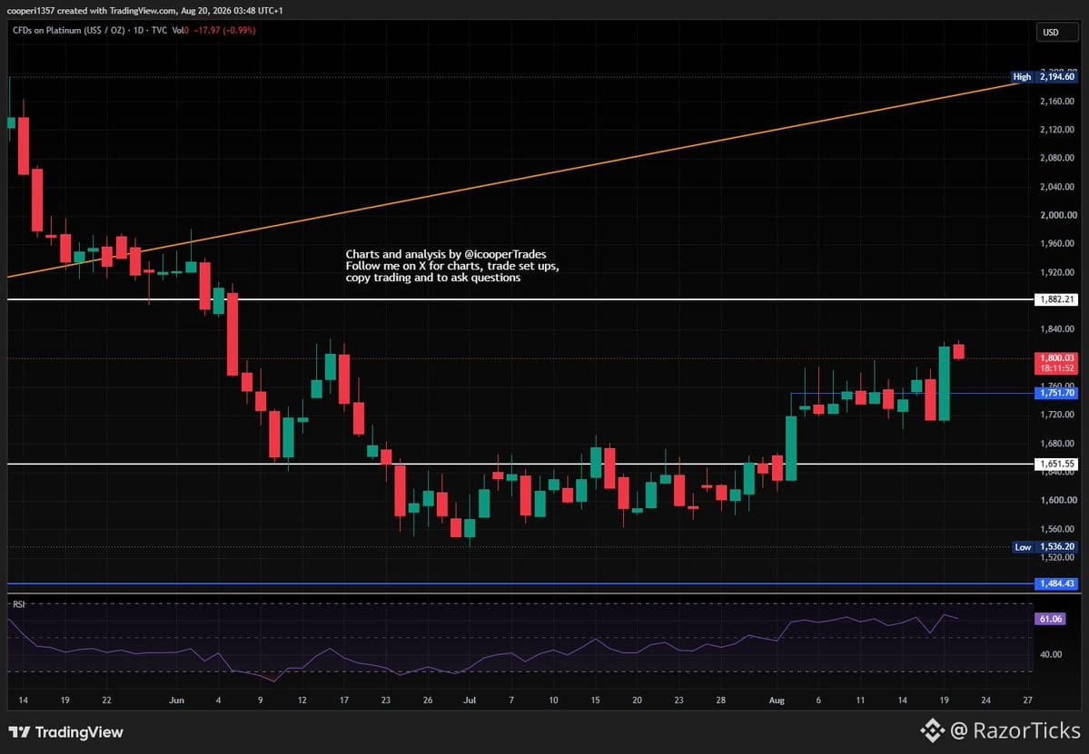
Task: Click the 18:11:52 bar countdown
Action: [1056, 368]
